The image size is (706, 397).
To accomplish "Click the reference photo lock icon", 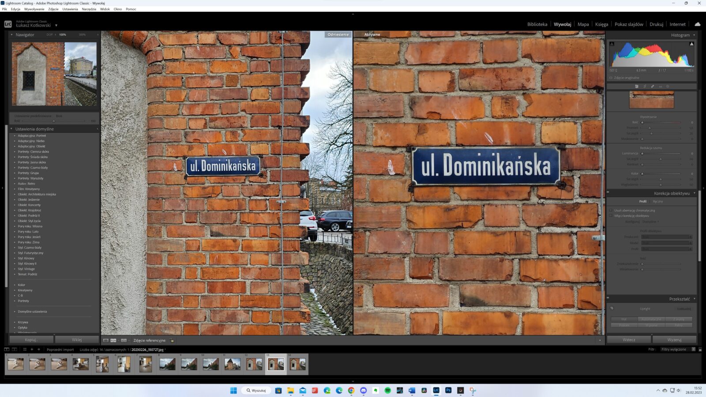I will 172,341.
